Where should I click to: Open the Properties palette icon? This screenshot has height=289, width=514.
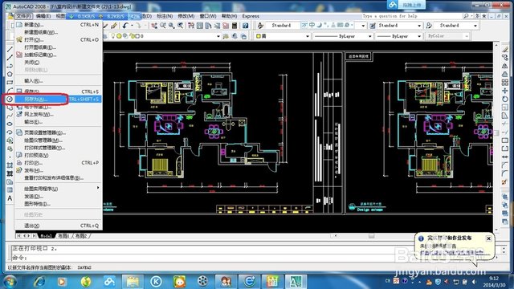pos(191,25)
